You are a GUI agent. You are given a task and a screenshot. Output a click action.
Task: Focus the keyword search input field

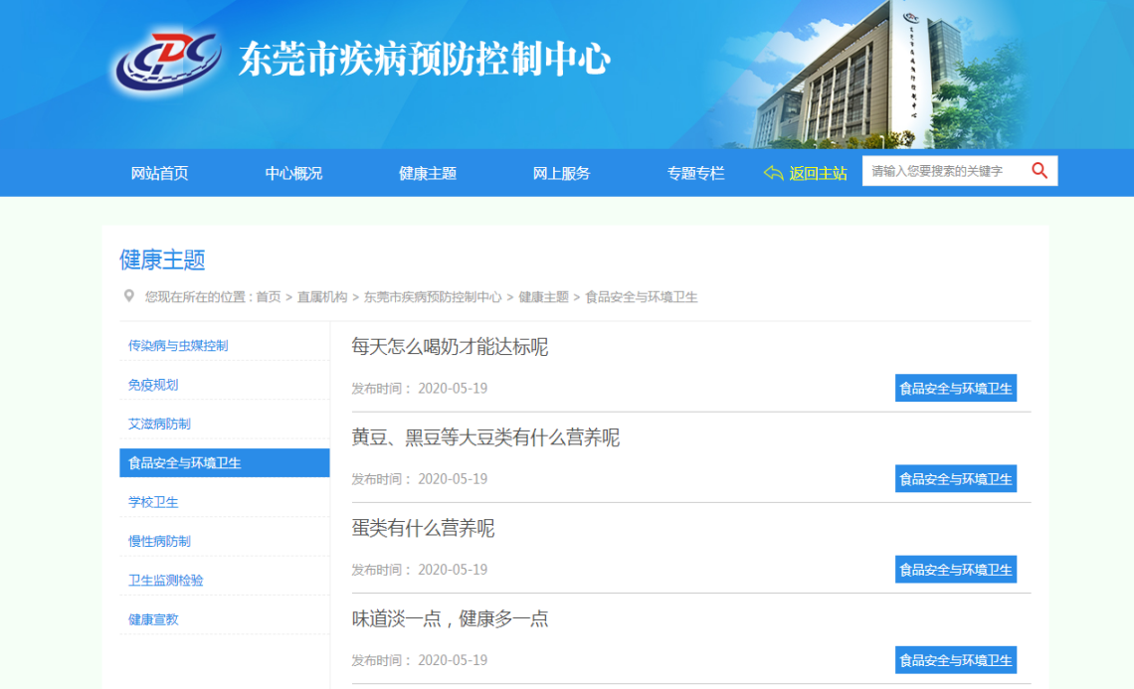[x=943, y=171]
